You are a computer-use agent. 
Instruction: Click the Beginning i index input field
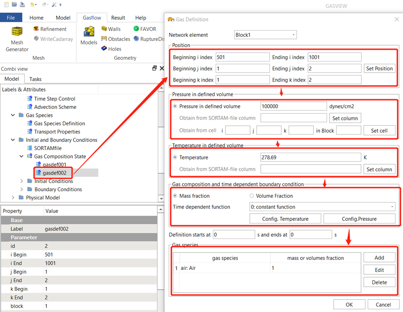point(243,57)
